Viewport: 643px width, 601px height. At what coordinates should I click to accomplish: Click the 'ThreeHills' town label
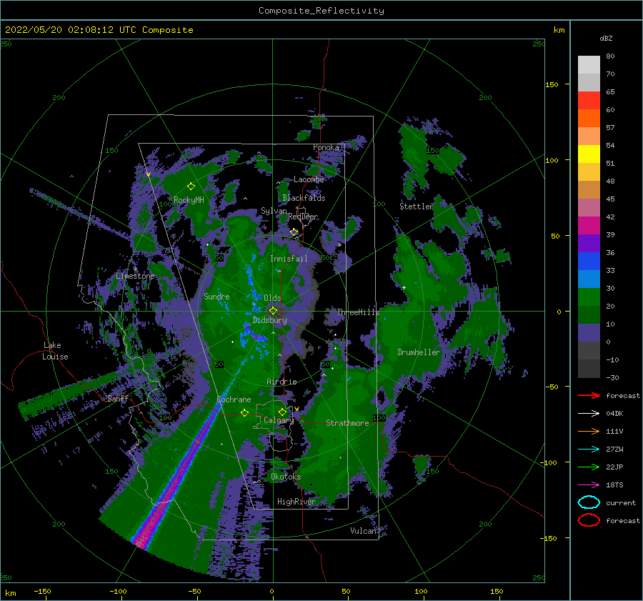[x=358, y=312]
